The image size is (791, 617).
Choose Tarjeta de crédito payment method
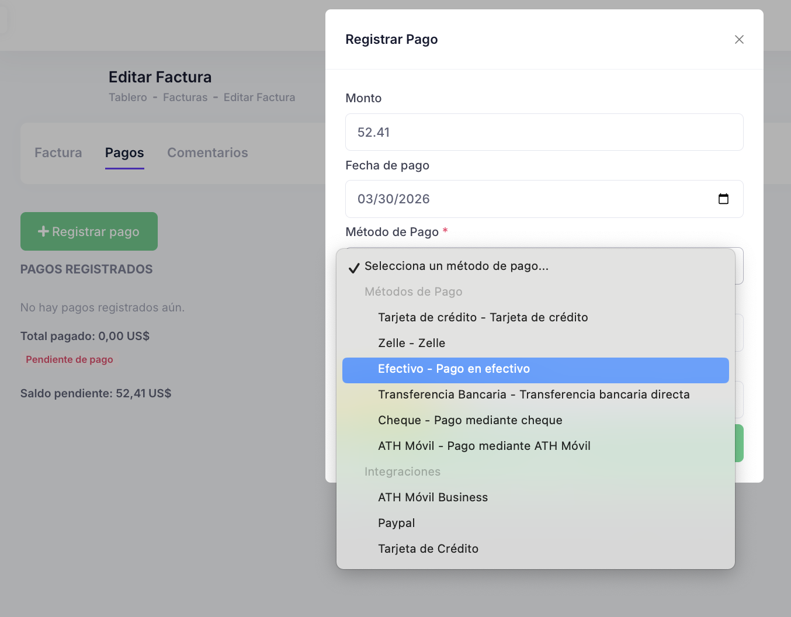pos(483,317)
